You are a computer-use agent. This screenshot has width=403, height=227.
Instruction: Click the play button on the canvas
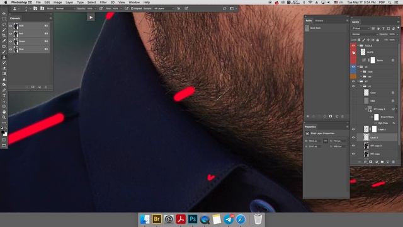(x=91, y=18)
